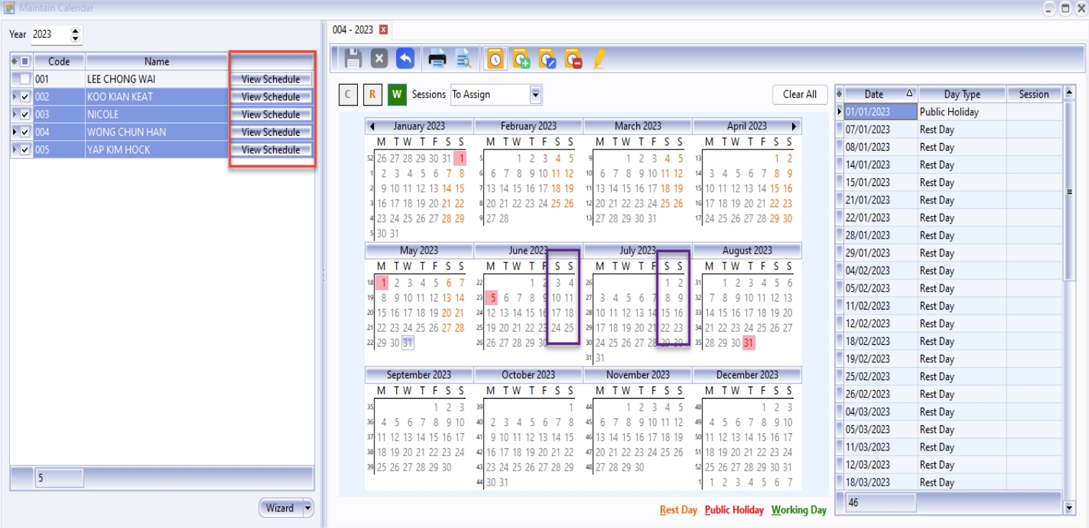This screenshot has width=1089, height=528.
Task: Select 1 January 2023 public holiday cell
Action: (460, 159)
